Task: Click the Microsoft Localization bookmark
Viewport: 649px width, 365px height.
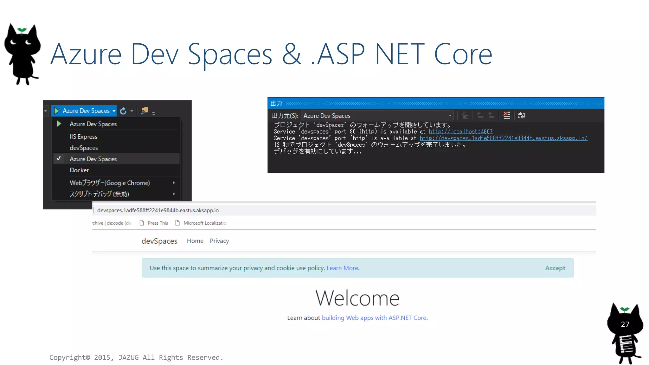Action: [x=201, y=223]
